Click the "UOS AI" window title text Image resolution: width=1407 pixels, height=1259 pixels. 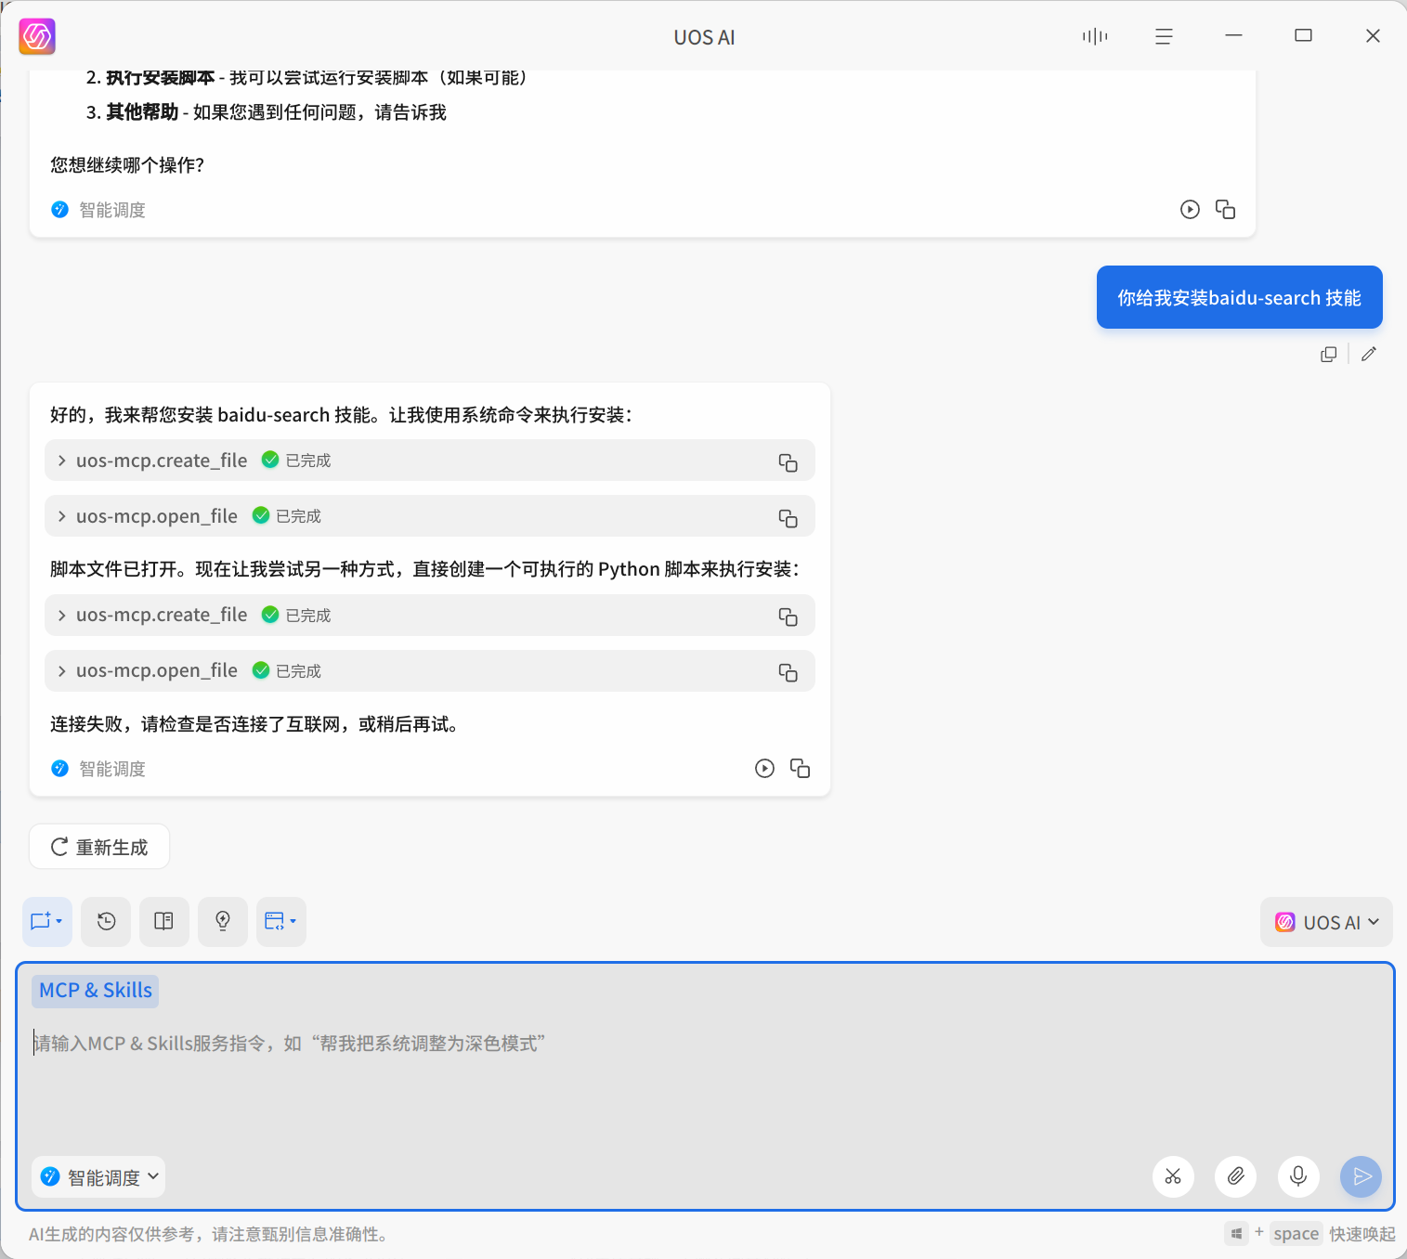[x=704, y=37]
